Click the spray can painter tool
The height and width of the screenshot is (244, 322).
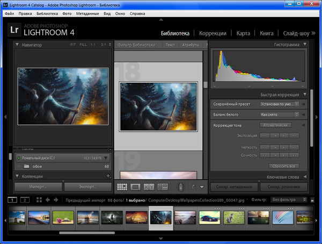pyautogui.click(x=181, y=187)
